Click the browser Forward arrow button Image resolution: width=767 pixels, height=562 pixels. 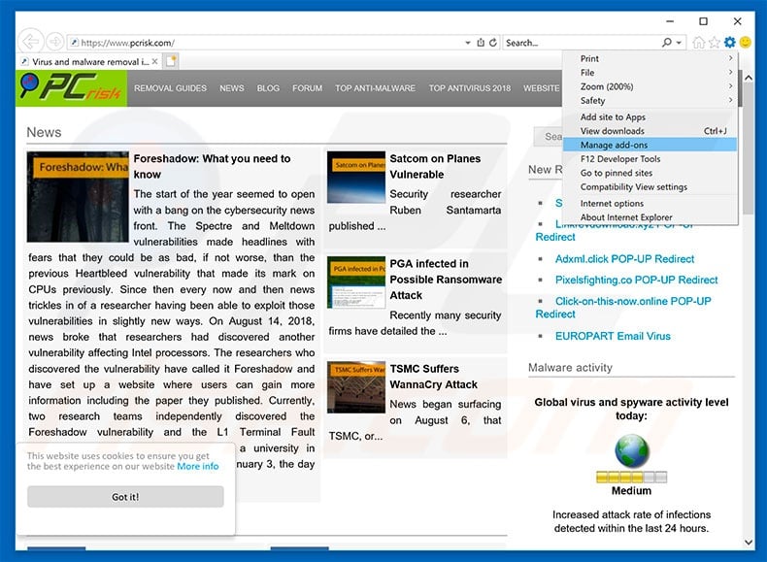click(x=54, y=42)
